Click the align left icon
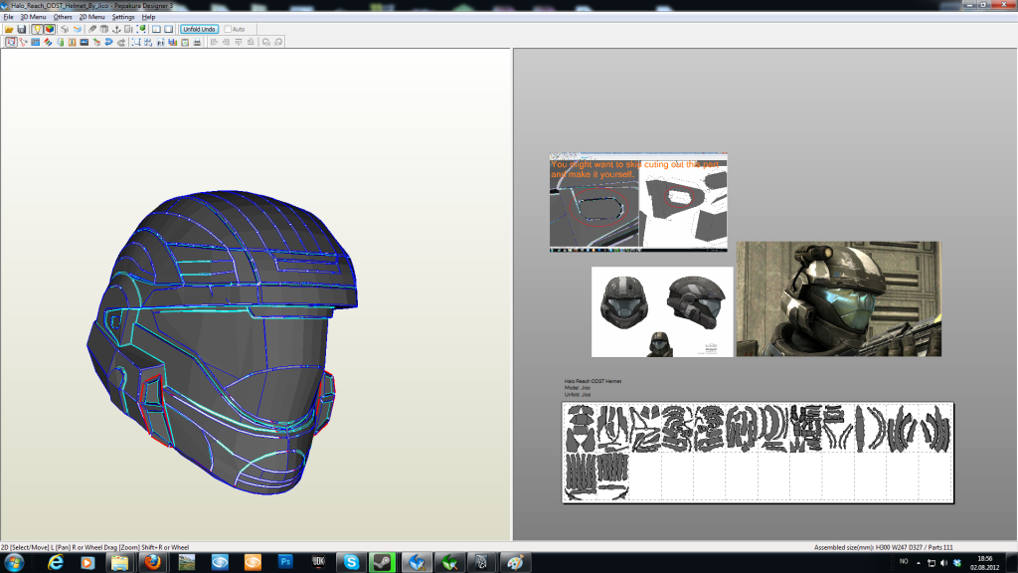 (215, 42)
